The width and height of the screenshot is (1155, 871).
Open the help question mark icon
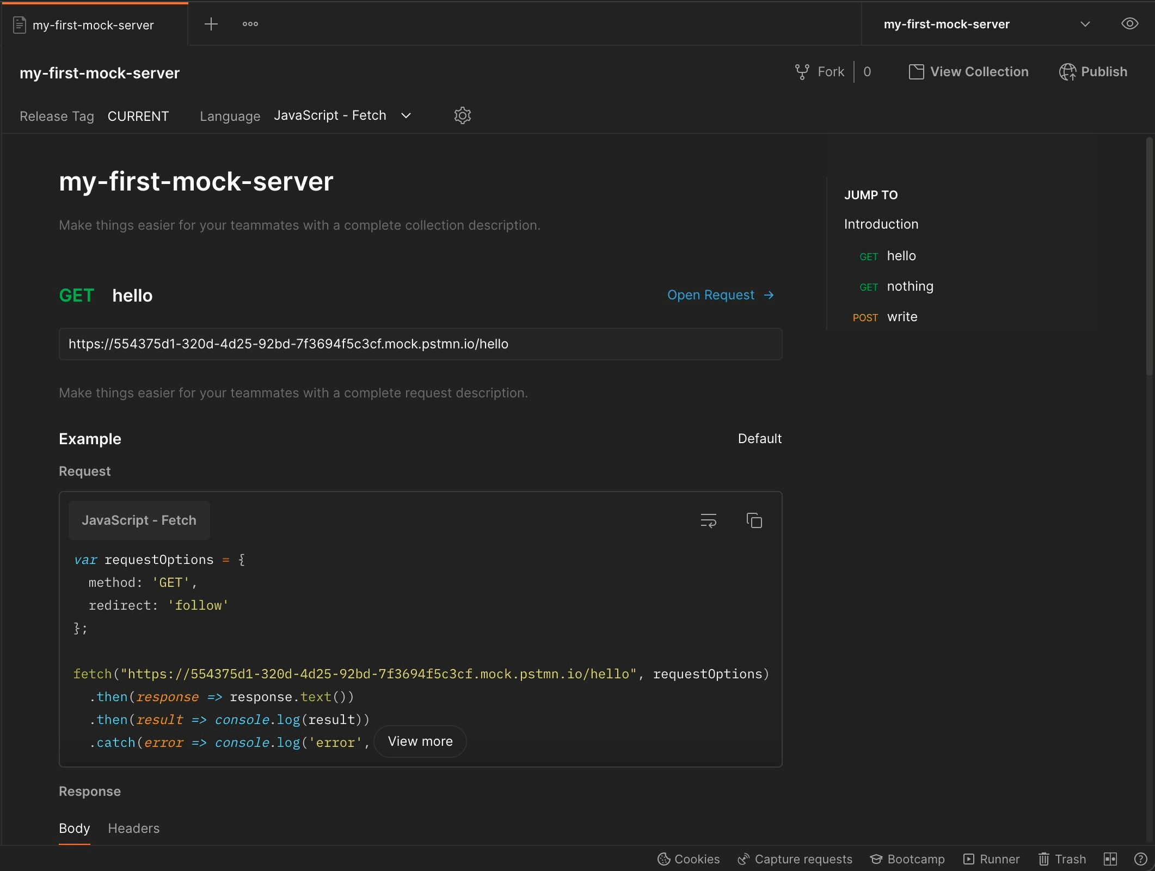(x=1140, y=859)
